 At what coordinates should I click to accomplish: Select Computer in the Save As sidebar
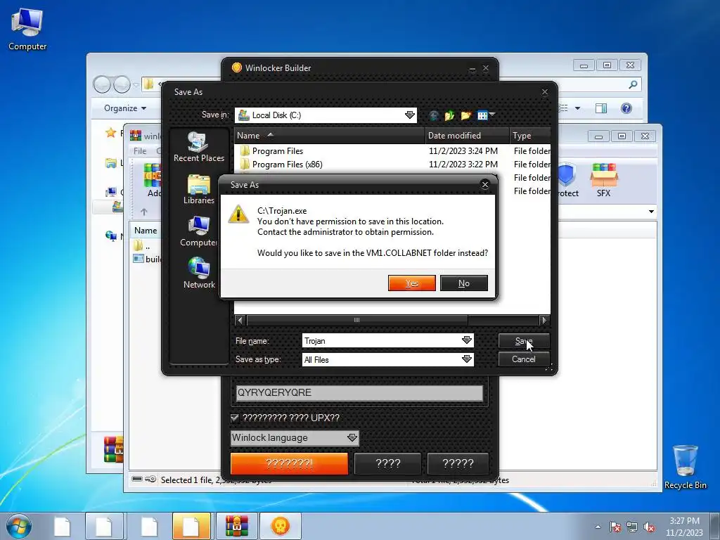point(199,231)
